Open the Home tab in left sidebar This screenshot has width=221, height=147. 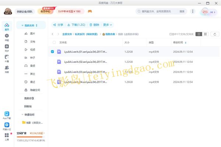pos(7,27)
